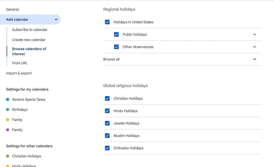
Task: Open Create new calendar page
Action: pos(29,40)
